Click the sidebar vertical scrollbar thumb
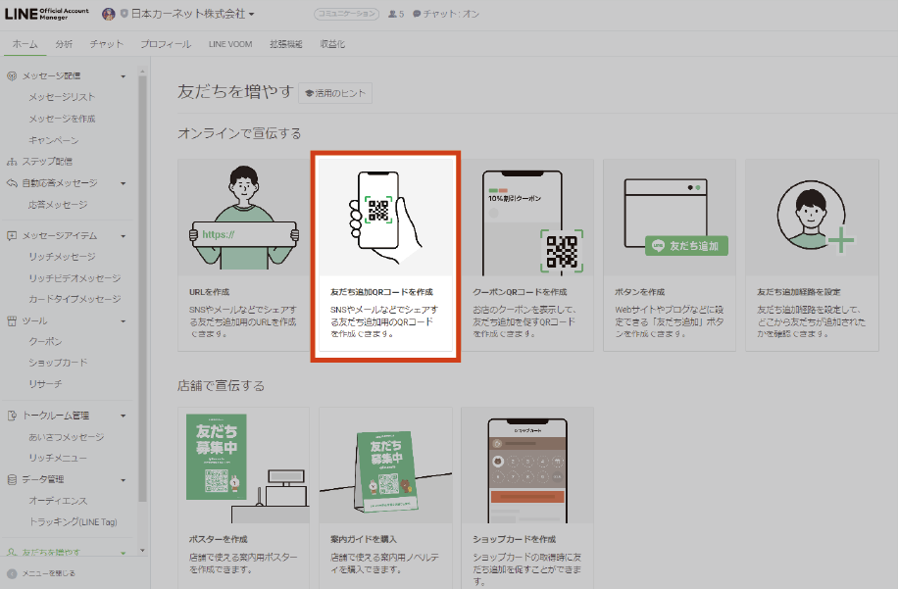 coord(142,288)
